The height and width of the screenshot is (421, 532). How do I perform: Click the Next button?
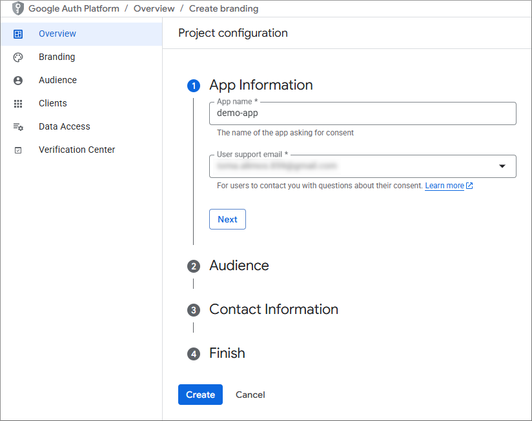(227, 219)
